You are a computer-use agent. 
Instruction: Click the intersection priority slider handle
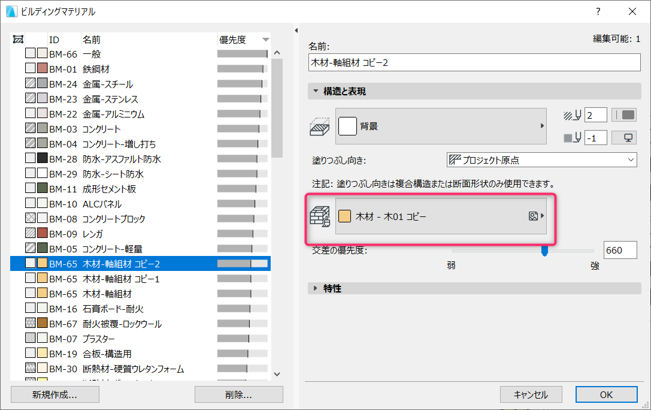pos(544,251)
